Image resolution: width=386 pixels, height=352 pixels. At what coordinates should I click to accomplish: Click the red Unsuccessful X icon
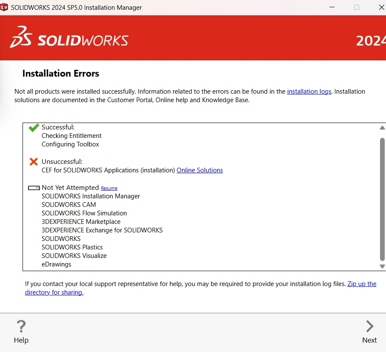tap(34, 162)
